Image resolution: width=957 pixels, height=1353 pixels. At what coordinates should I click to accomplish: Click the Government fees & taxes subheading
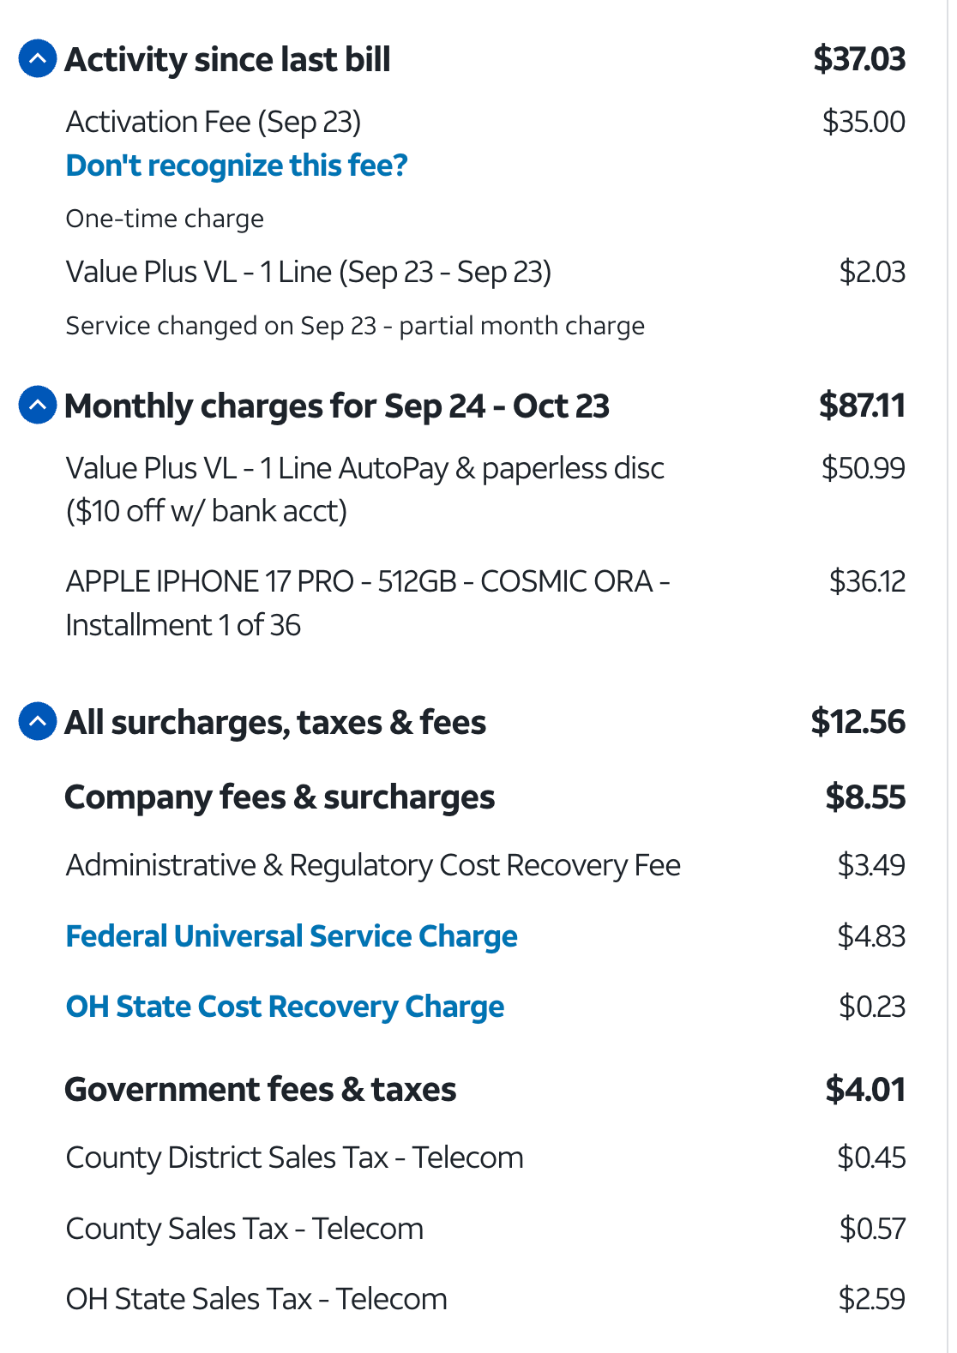coord(261,1090)
